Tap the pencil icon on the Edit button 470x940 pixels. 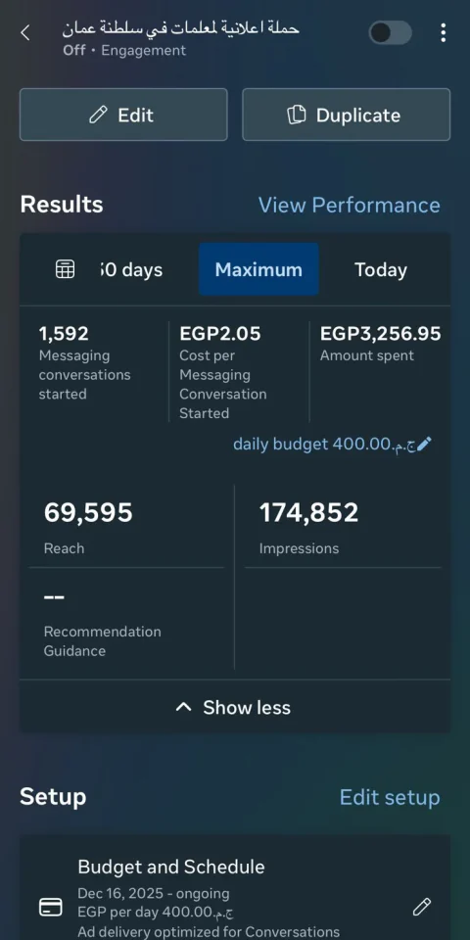(x=98, y=115)
